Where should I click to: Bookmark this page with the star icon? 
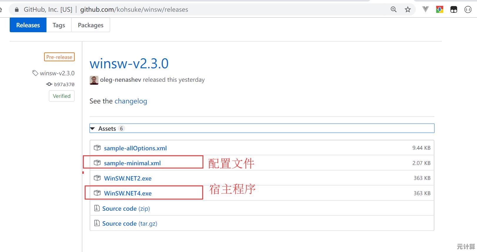(x=408, y=9)
